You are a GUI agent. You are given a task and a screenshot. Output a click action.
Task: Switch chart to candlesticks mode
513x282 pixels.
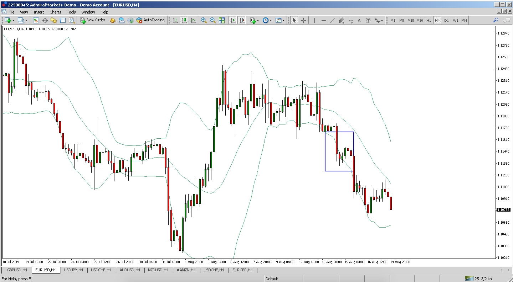click(184, 20)
